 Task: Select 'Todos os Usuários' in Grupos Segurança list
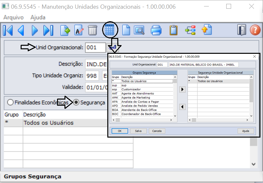(x=142, y=81)
